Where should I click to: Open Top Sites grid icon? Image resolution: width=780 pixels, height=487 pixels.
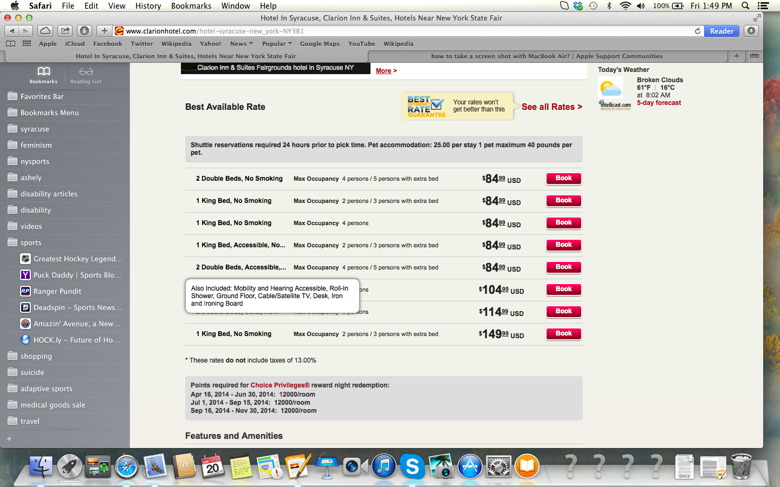27,44
